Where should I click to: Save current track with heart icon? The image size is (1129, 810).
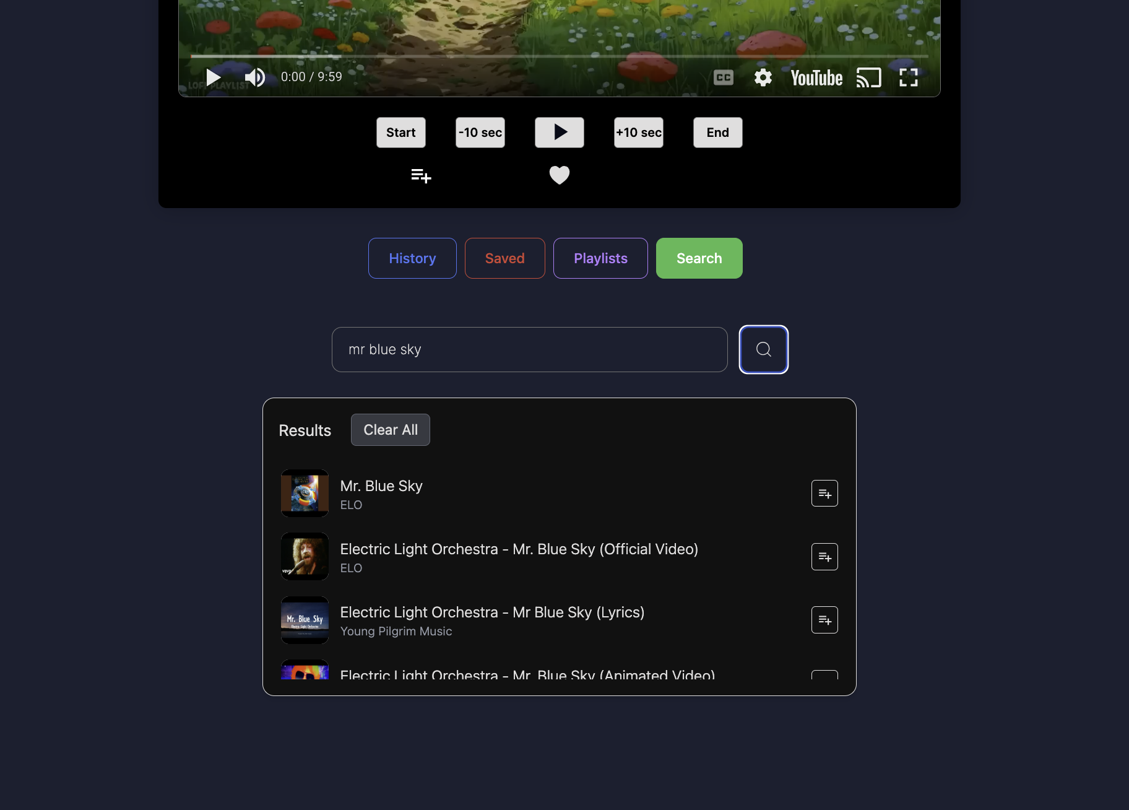click(x=560, y=175)
